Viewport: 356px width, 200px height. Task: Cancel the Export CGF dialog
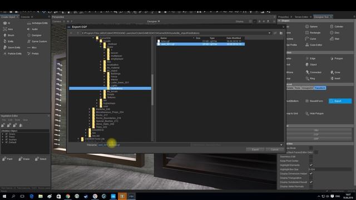[x=274, y=149]
